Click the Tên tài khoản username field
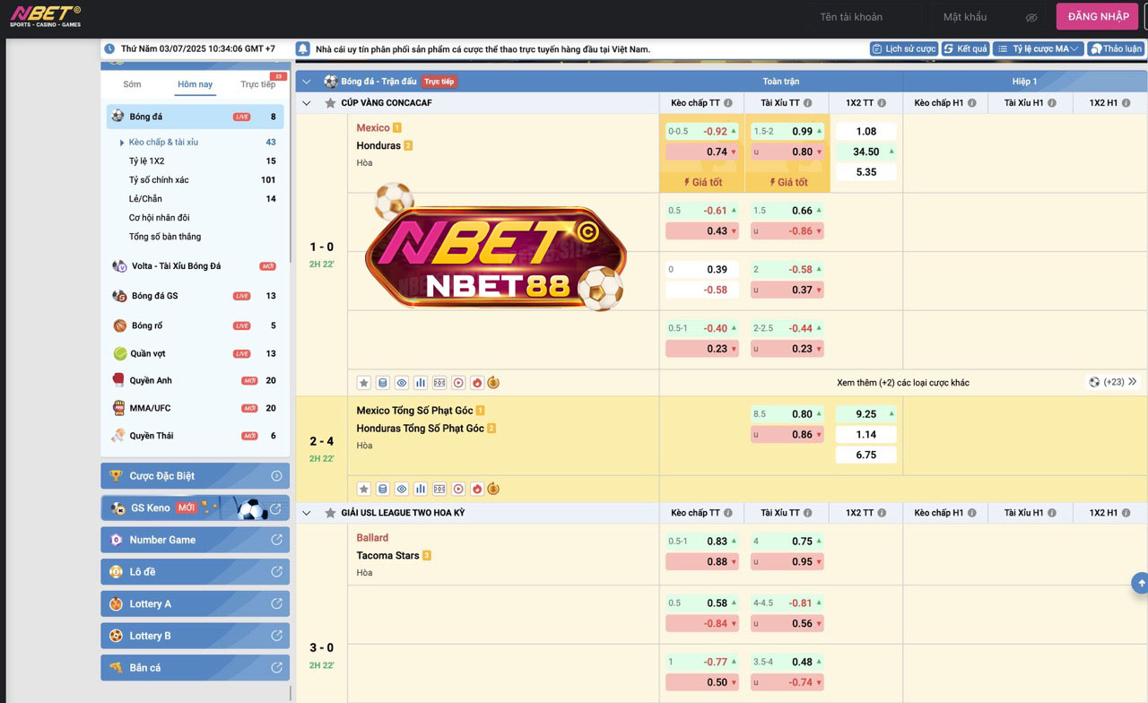This screenshot has width=1148, height=703. (864, 17)
